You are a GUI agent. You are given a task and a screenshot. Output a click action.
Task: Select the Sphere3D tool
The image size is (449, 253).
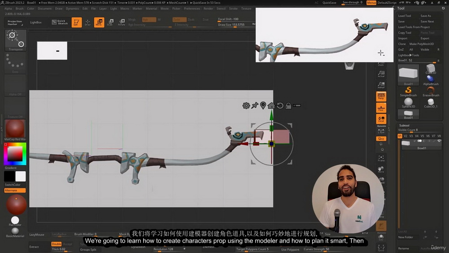tap(408, 103)
